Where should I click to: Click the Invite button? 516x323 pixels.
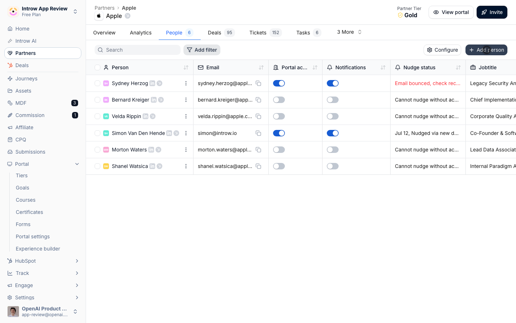tap(492, 12)
